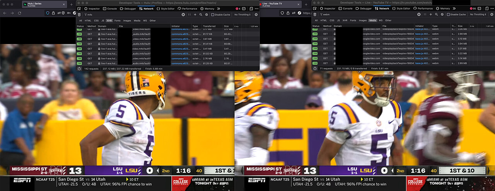Switch to Debugger tab in YouTube DevTools
The height and width of the screenshot is (191, 495).
[x=364, y=8]
